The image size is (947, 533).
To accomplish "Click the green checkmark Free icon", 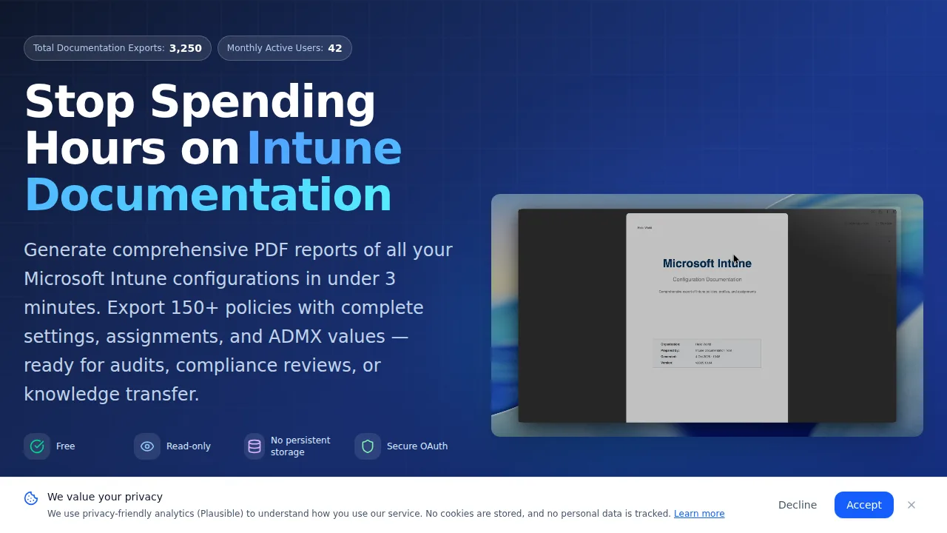I will tap(37, 446).
